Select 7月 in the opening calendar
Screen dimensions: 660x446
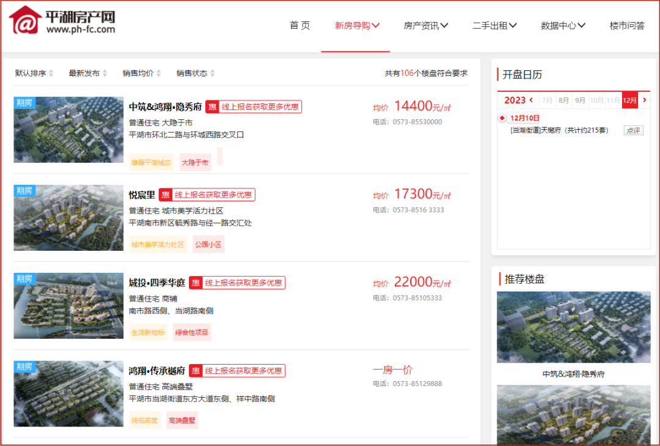click(547, 100)
